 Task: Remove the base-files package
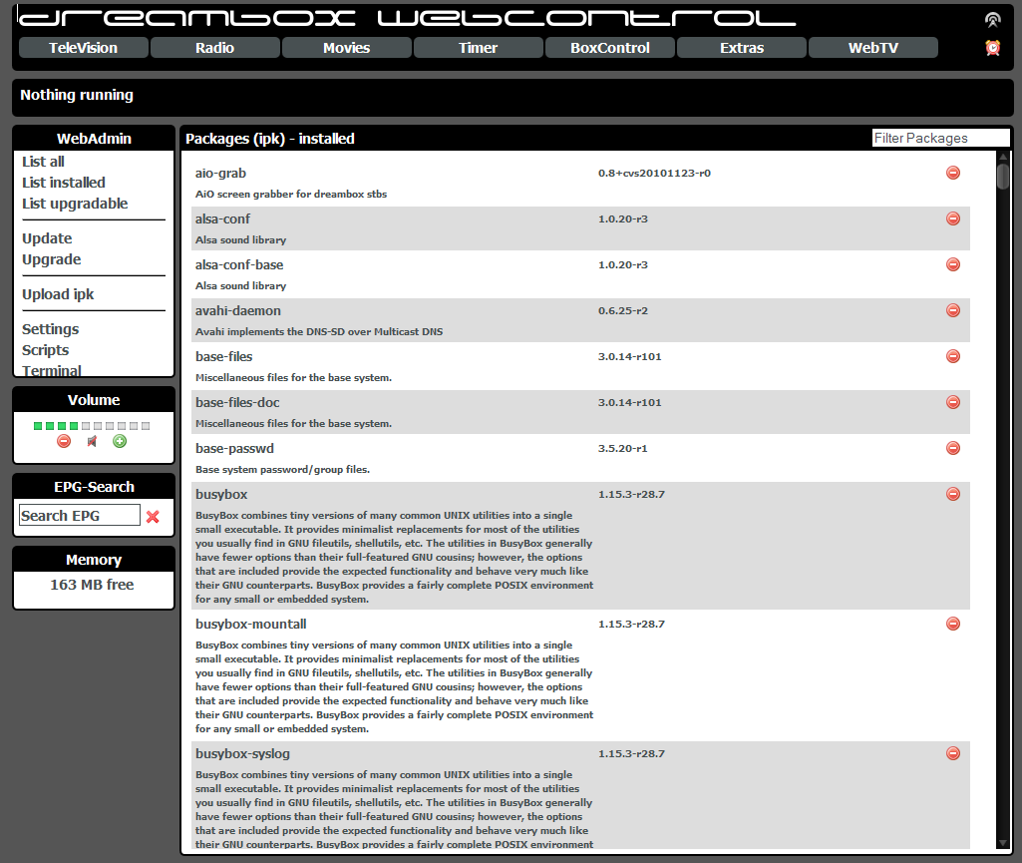(x=953, y=356)
